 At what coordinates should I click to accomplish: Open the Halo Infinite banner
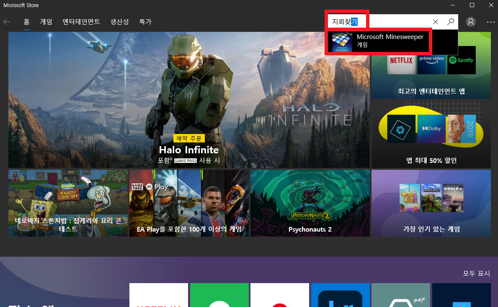[189, 100]
